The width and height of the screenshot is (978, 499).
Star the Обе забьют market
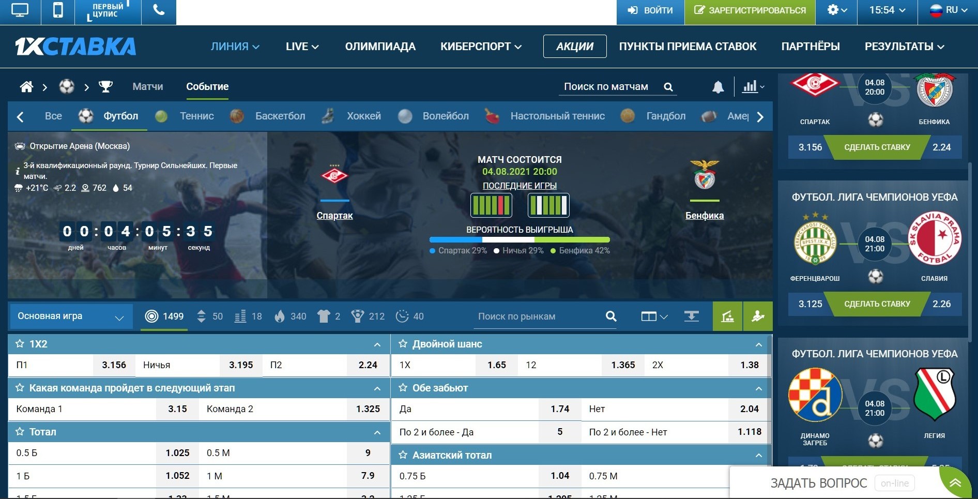[x=403, y=388]
